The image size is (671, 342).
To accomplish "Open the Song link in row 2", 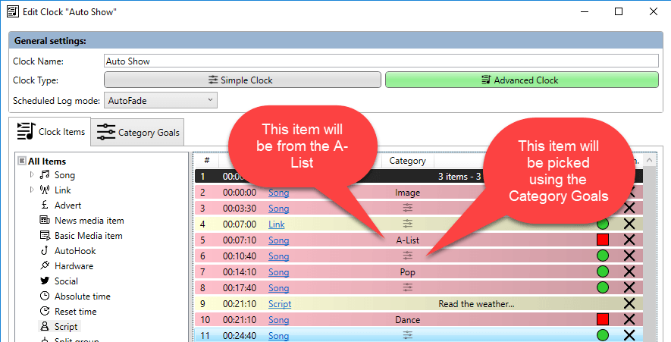I will pos(278,193).
